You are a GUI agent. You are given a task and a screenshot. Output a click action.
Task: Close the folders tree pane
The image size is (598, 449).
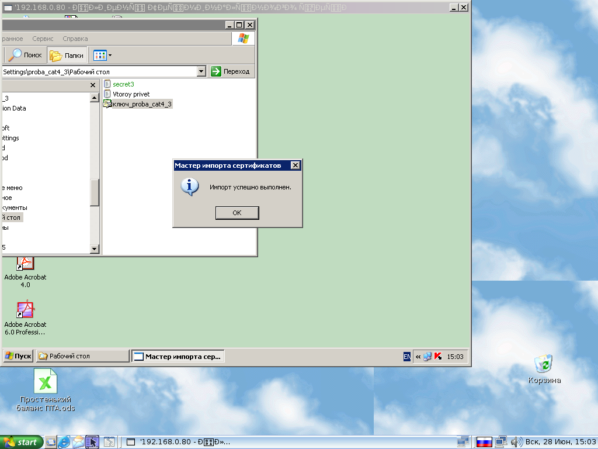coord(93,85)
